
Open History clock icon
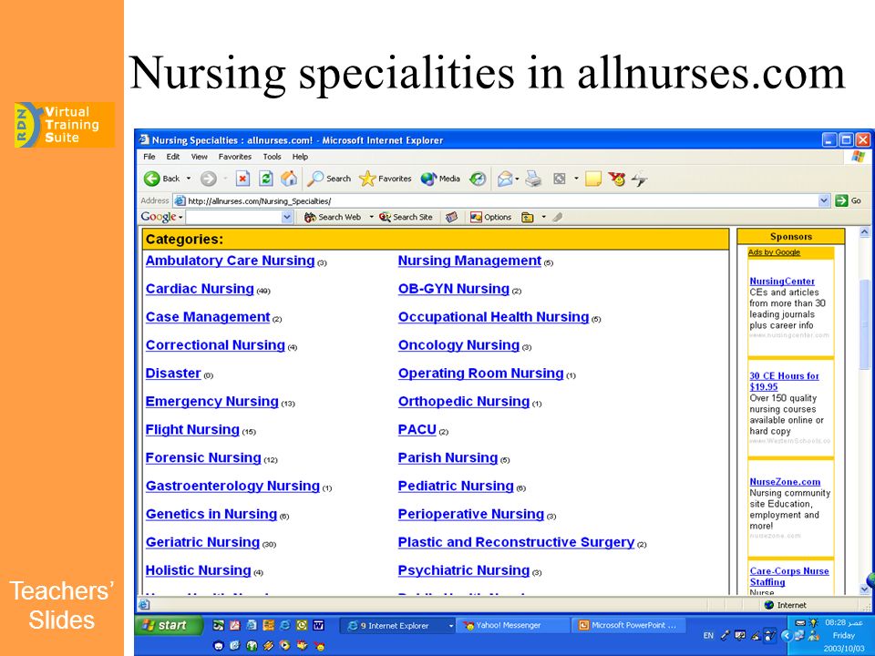478,179
